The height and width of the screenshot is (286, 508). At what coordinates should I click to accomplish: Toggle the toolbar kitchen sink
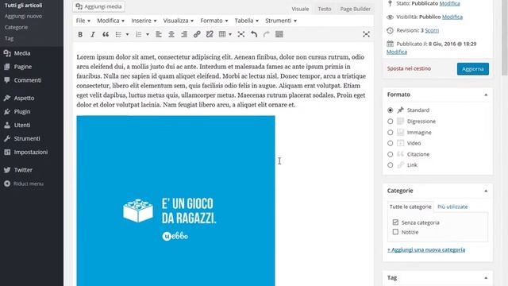coord(279,34)
